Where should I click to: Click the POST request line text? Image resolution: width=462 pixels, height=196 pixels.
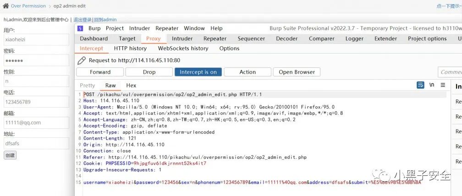point(173,94)
